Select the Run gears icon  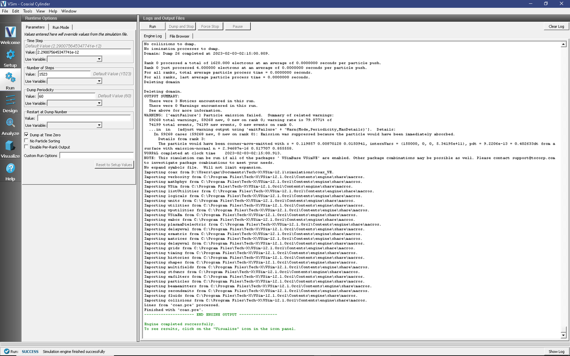(10, 78)
